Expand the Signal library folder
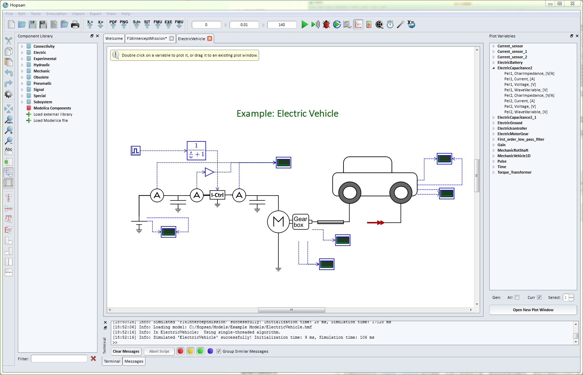The height and width of the screenshot is (375, 583). (x=22, y=90)
